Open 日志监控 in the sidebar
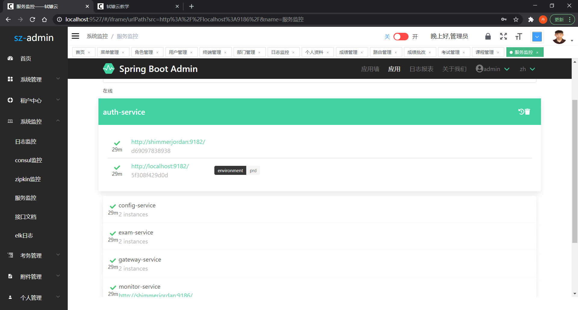Viewport: 578px width, 310px height. 26,141
